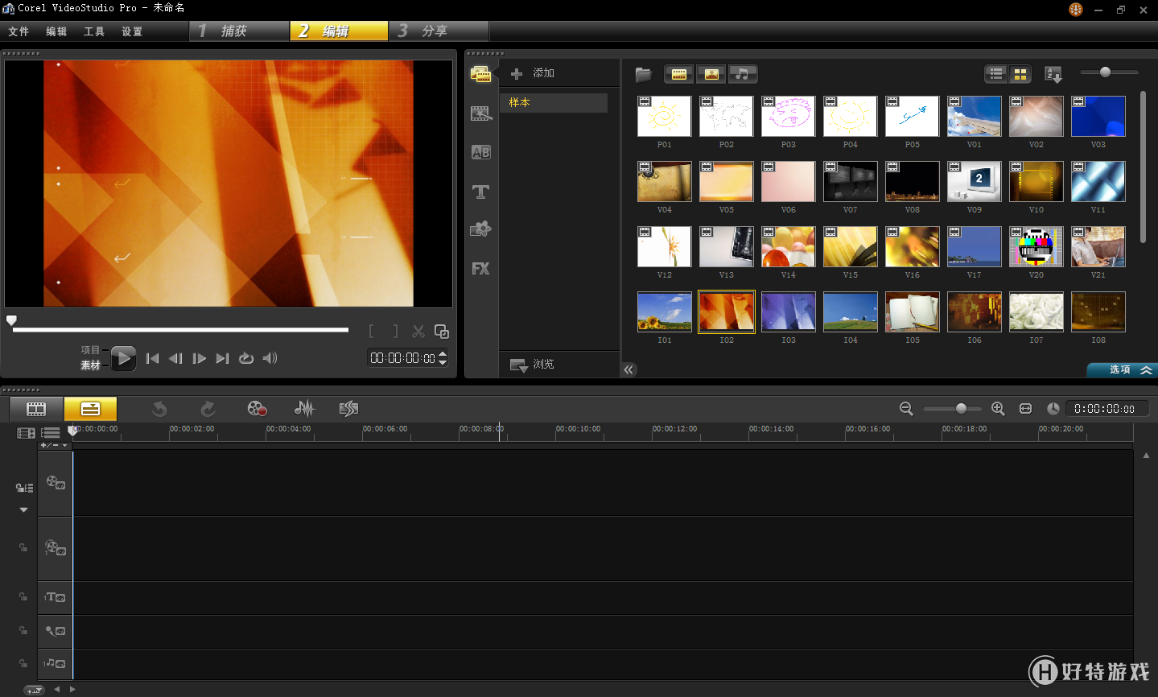Open the Auto Music icon
Image resolution: width=1158 pixels, height=697 pixels.
click(x=348, y=409)
